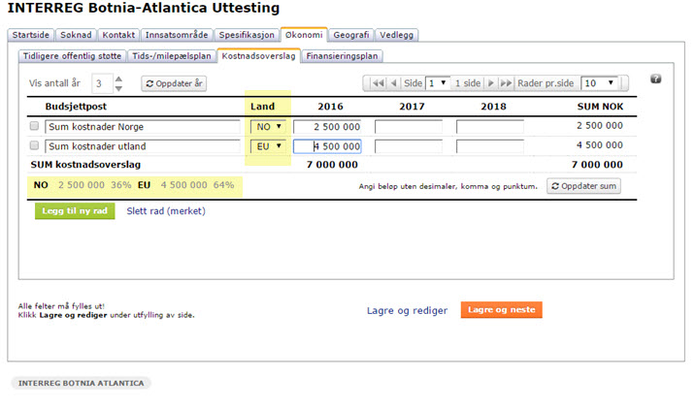Open Rader pr.side dropdown showing 10

point(599,82)
